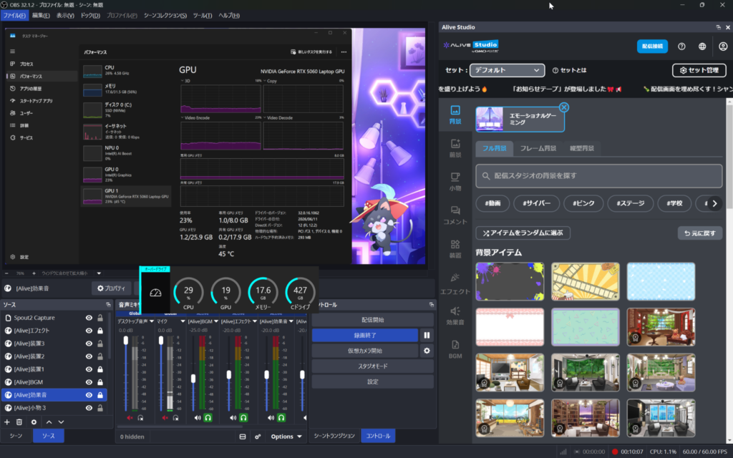Open the 小物 section in Alive Studio sidebar
This screenshot has width=733, height=458.
tap(455, 182)
